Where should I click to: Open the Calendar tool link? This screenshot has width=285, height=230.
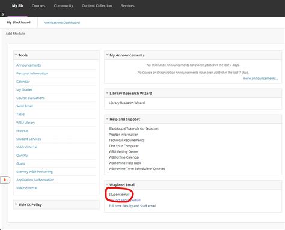pos(23,82)
